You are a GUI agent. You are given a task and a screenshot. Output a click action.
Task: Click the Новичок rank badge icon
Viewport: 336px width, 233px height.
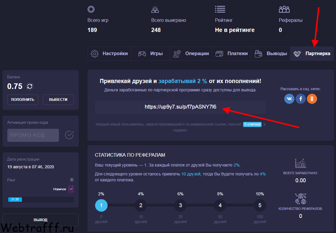pos(71,189)
